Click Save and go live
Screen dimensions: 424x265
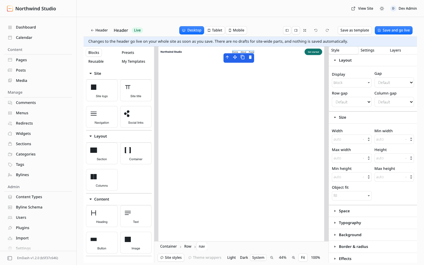394,30
